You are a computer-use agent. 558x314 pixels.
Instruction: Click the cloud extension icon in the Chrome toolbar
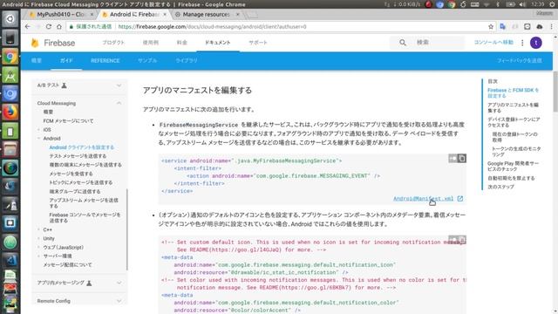point(540,27)
